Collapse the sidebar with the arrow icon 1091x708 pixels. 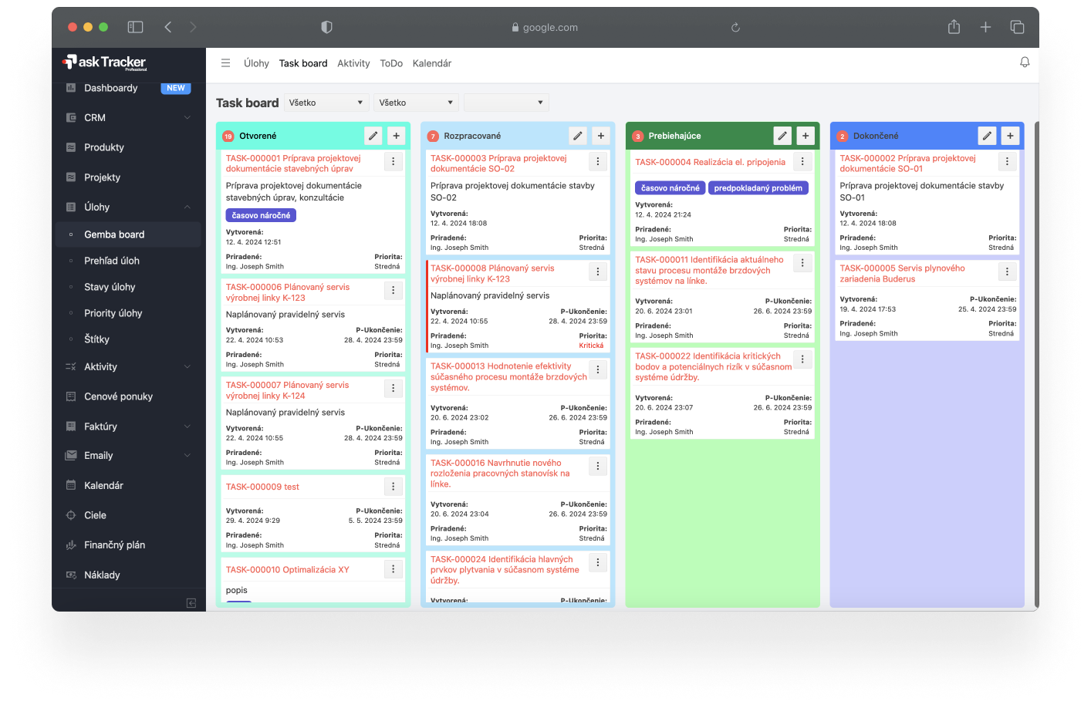[x=191, y=602]
